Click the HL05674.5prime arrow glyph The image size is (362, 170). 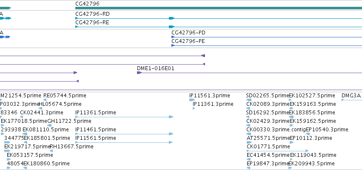point(40,108)
